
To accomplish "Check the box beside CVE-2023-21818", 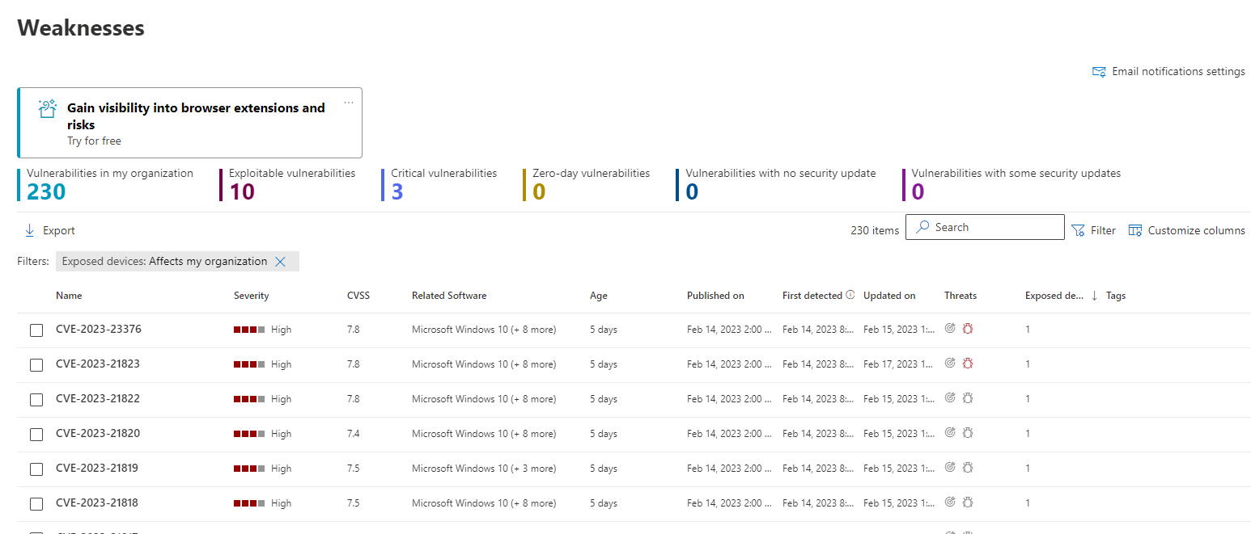I will tap(36, 504).
